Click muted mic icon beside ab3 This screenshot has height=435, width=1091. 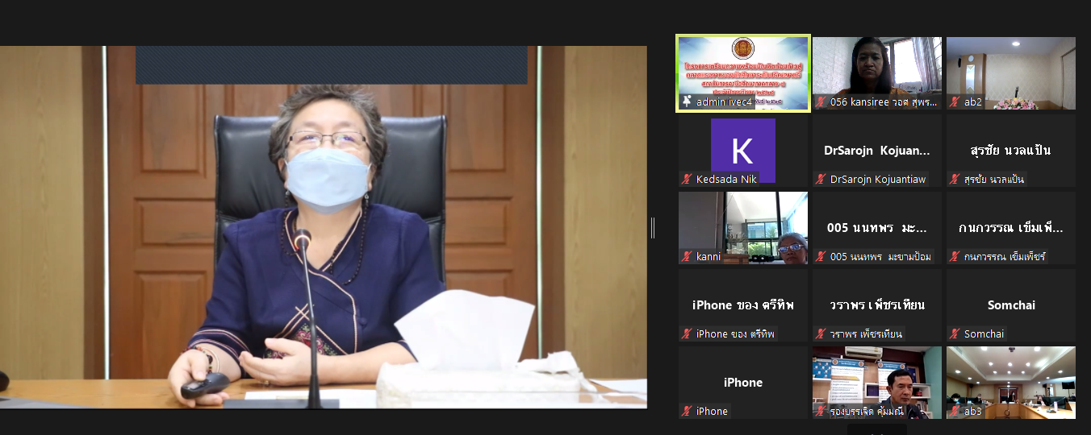(x=955, y=411)
